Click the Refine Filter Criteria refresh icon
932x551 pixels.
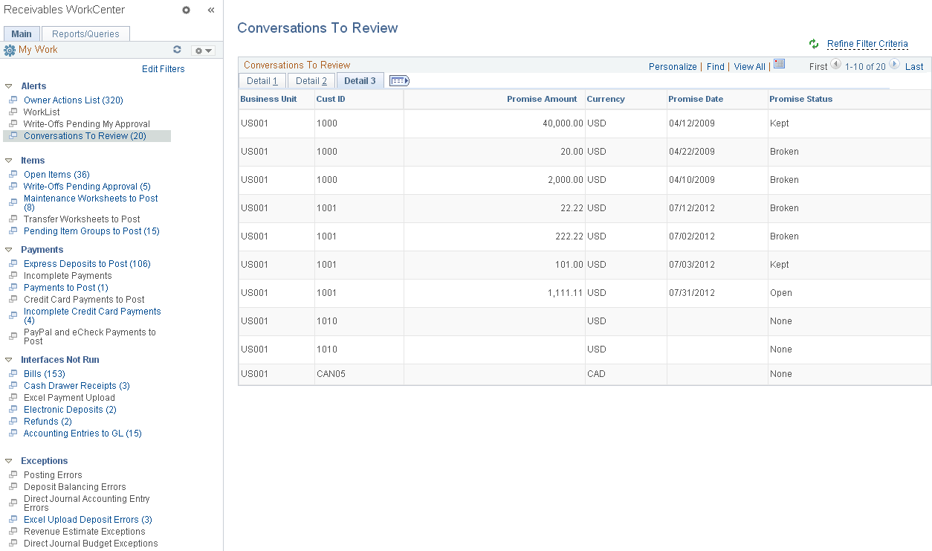click(x=814, y=44)
